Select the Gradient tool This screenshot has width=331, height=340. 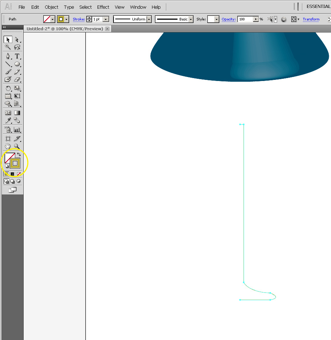(x=17, y=113)
